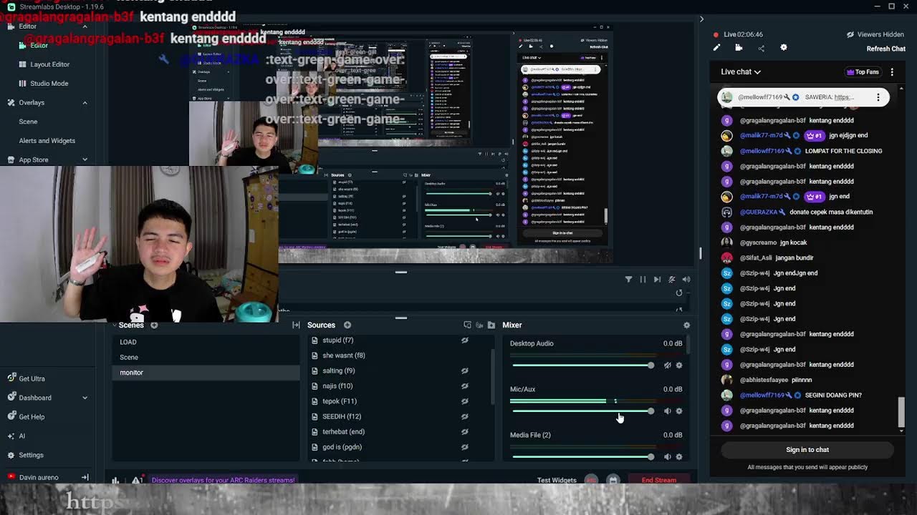Open the notifications warning icon
Screen dimensions: 917x515
(x=136, y=481)
